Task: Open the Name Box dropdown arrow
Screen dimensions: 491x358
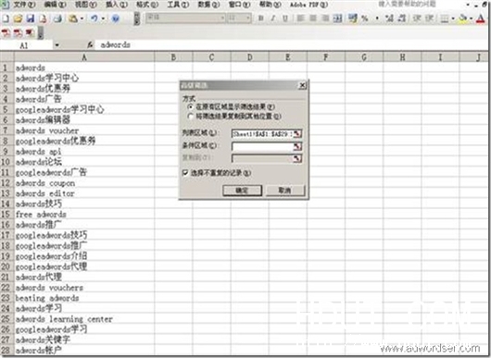Action: pyautogui.click(x=57, y=45)
